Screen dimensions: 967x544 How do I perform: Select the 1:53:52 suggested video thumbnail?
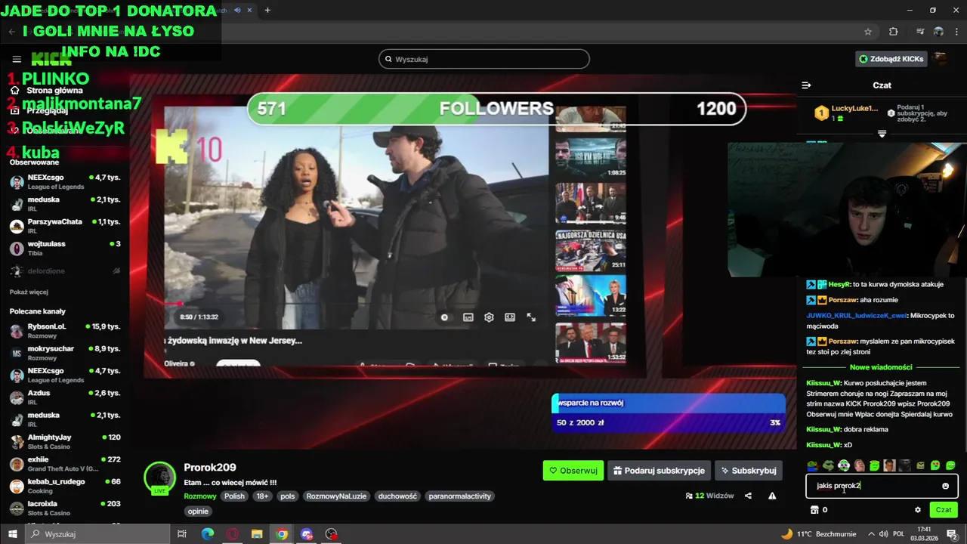coord(591,342)
